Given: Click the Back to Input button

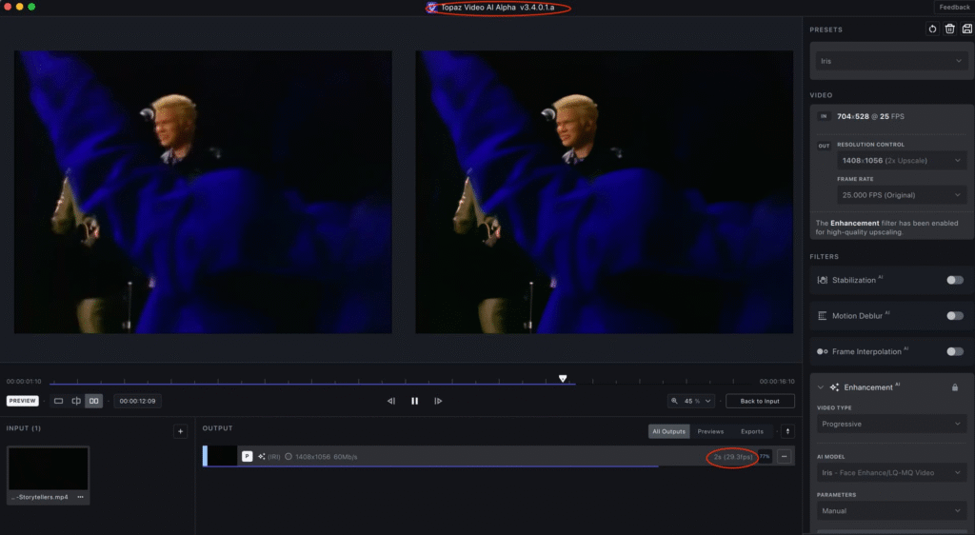Looking at the screenshot, I should (760, 401).
